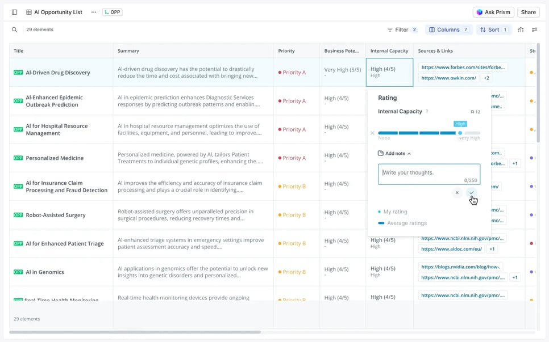Select the OPP tag at the top
This screenshot has height=342, width=549.
(111, 12)
